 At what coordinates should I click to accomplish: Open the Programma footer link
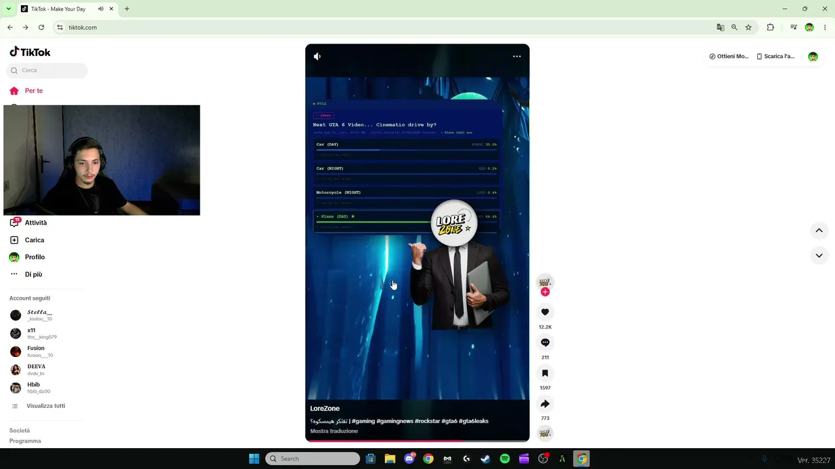coord(25,441)
